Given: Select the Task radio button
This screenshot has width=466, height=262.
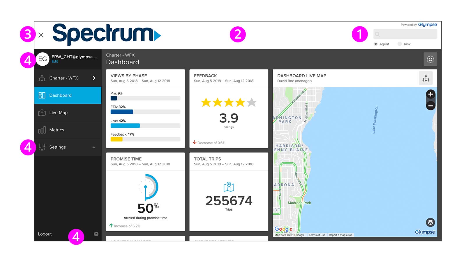Looking at the screenshot, I should (x=400, y=44).
